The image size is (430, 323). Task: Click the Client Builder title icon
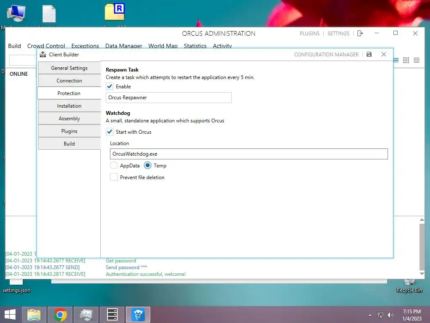coord(43,54)
